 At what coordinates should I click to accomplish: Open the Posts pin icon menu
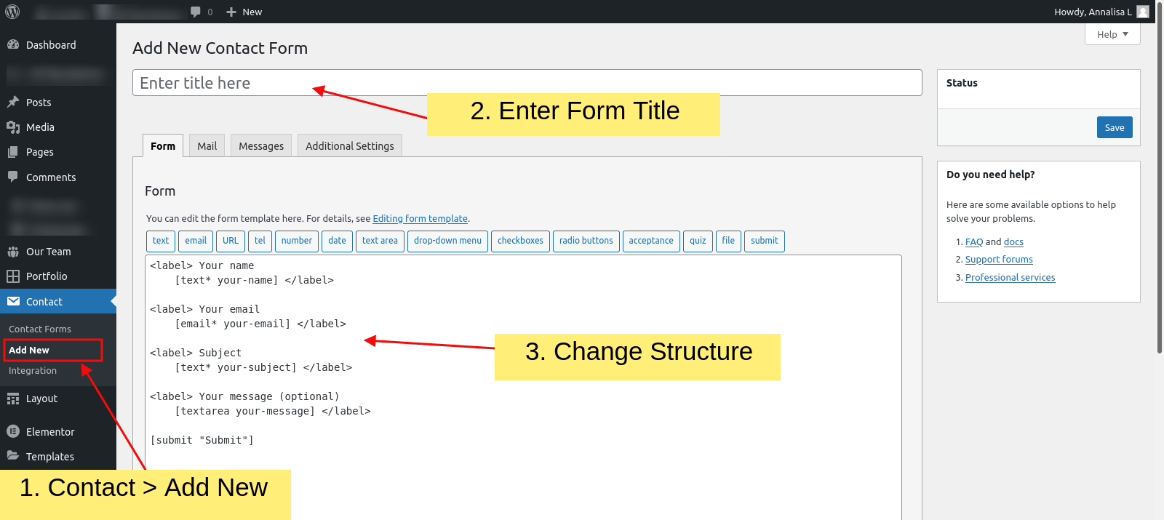[x=13, y=103]
